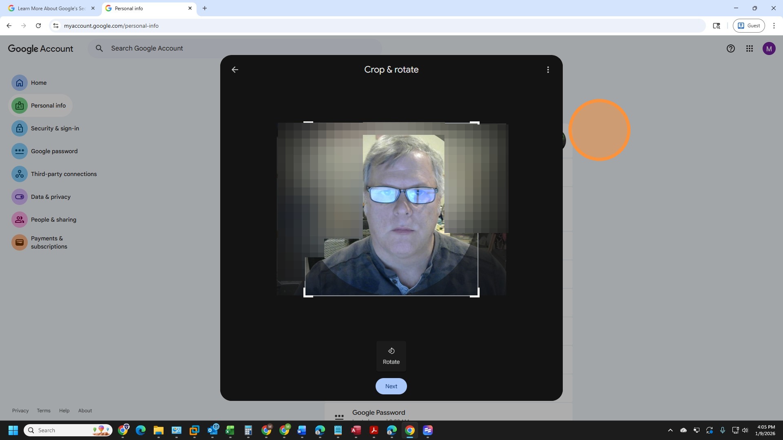This screenshot has height=440, width=783.
Task: Select Google password sidebar item
Action: pos(54,151)
